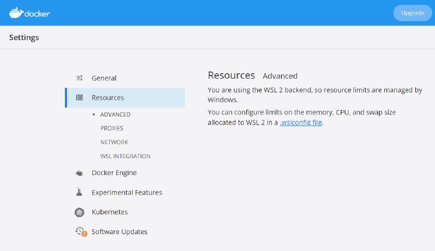Click the Settings page title
The height and width of the screenshot is (251, 435).
(24, 37)
